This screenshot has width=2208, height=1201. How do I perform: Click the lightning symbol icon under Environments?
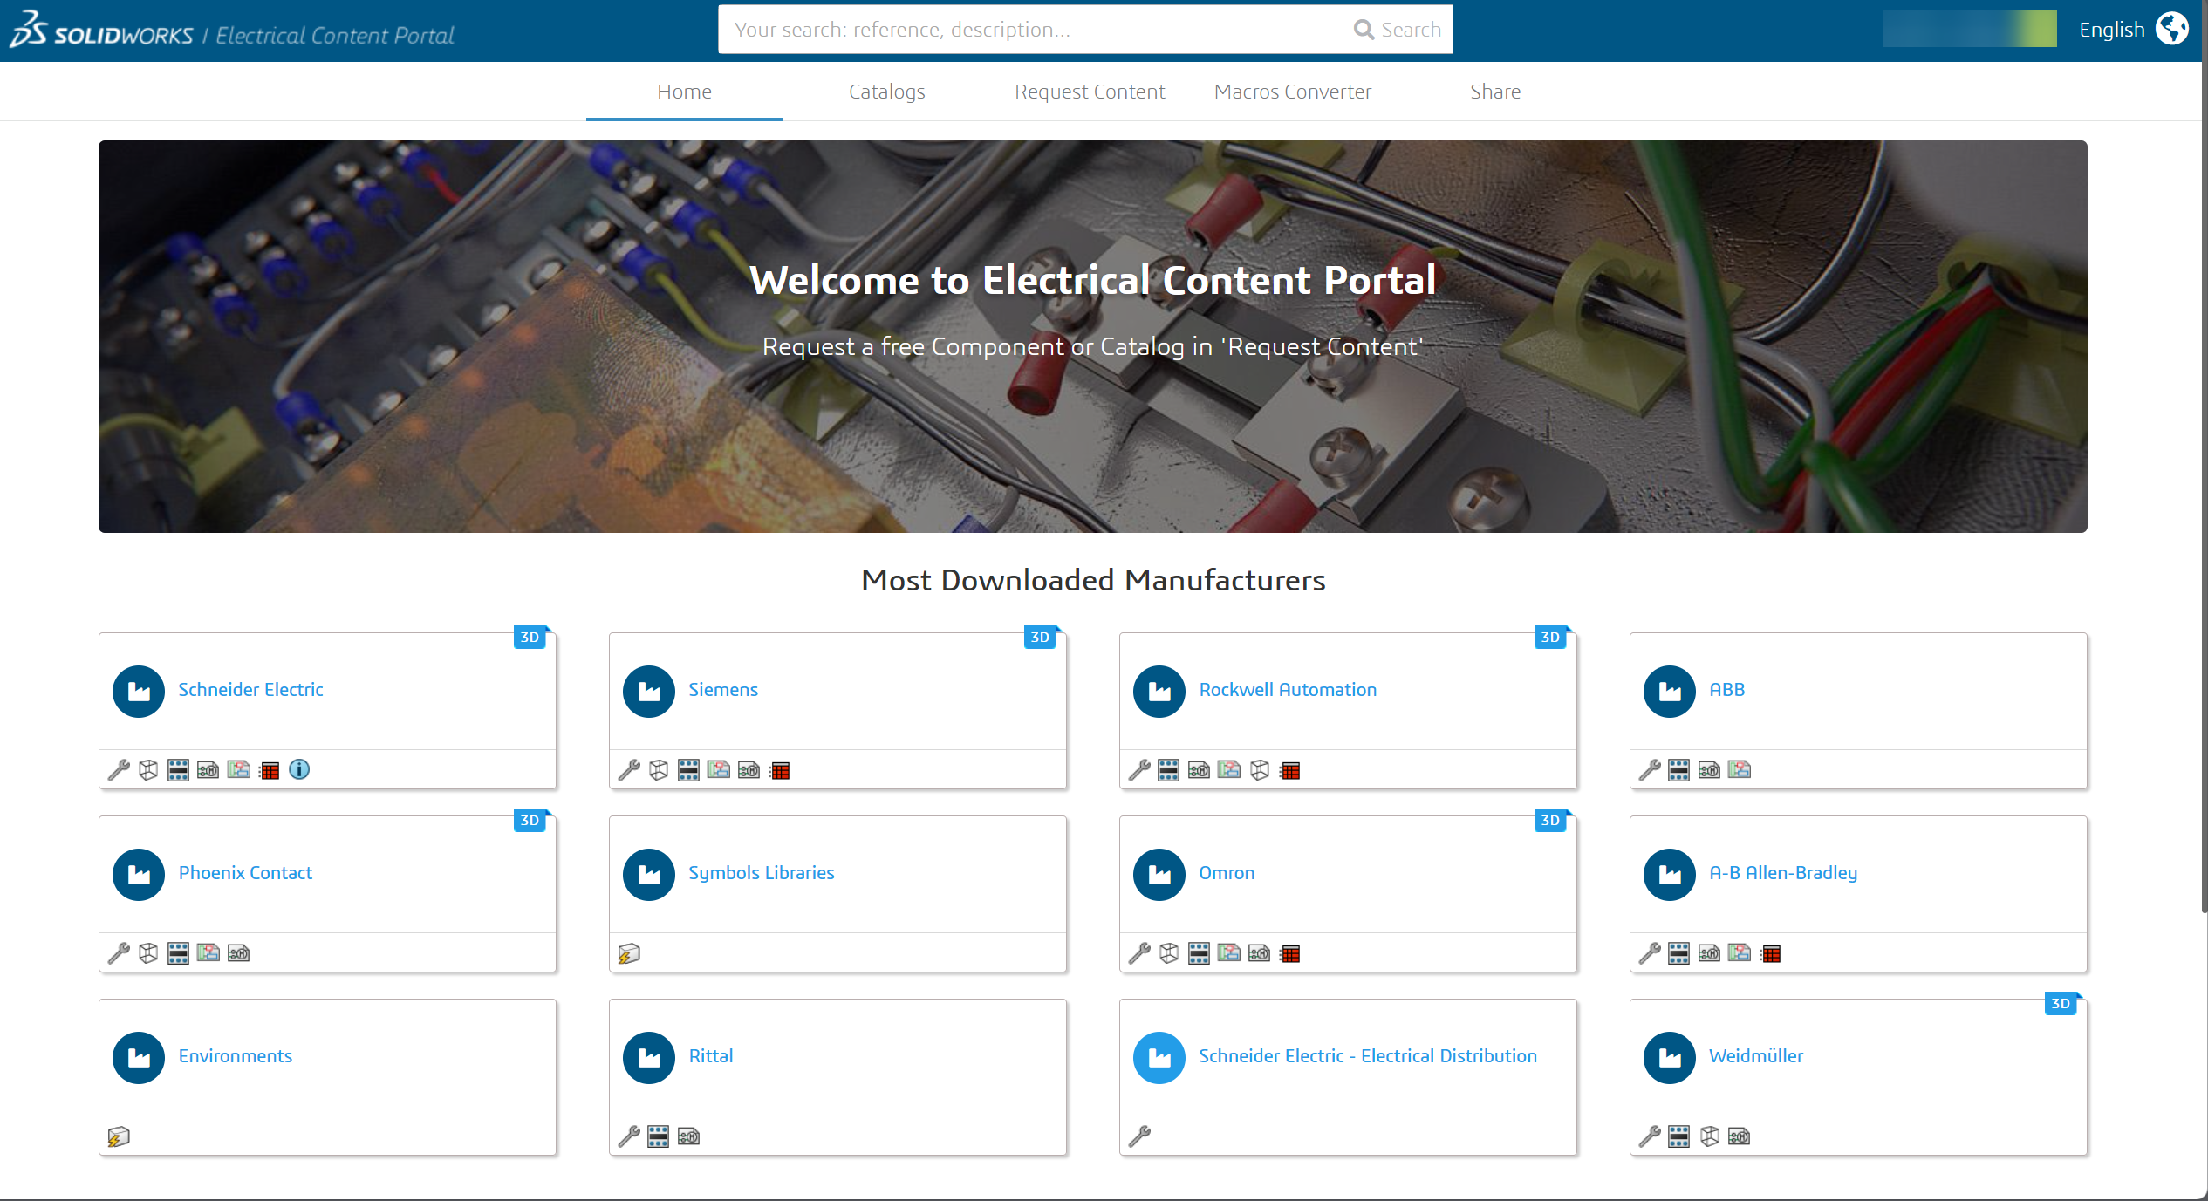click(x=119, y=1136)
